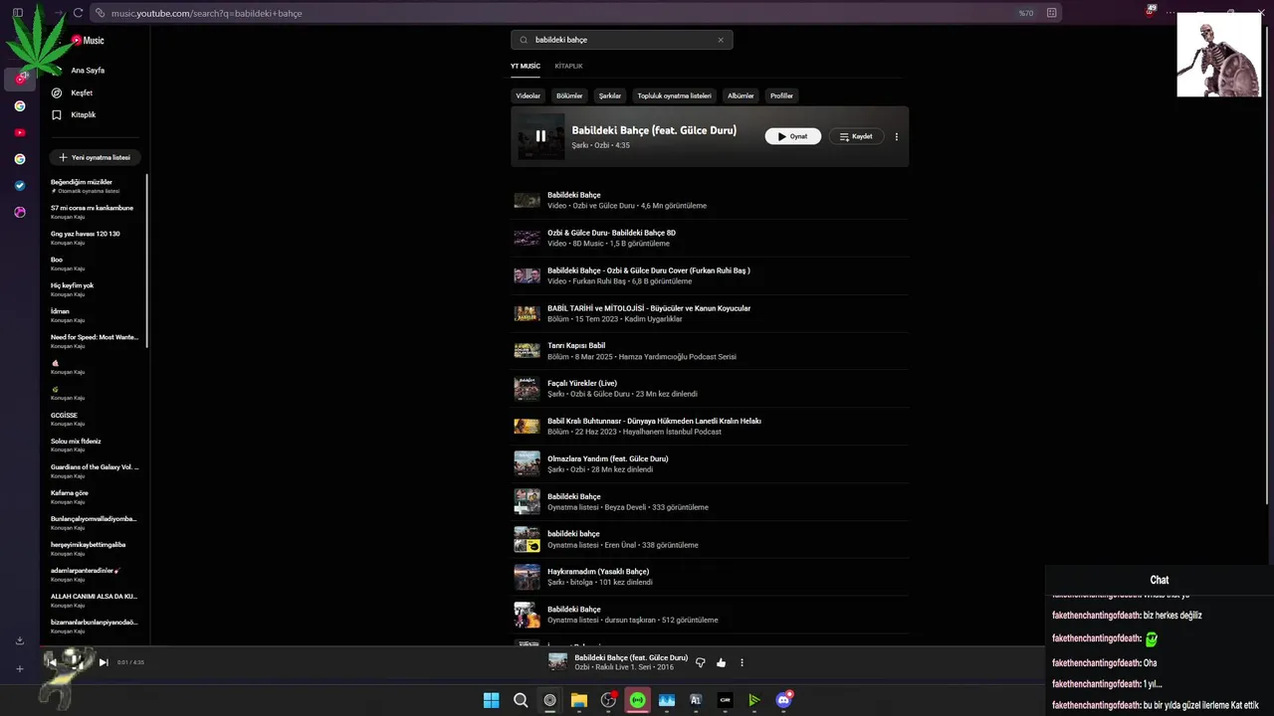Open Kitaplık bookmark icon
This screenshot has width=1274, height=716.
(x=57, y=114)
